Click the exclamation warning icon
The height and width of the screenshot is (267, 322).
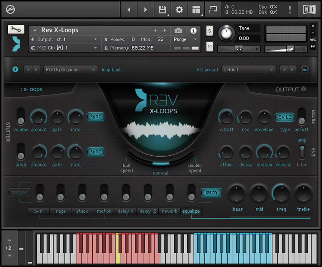tap(290, 9)
